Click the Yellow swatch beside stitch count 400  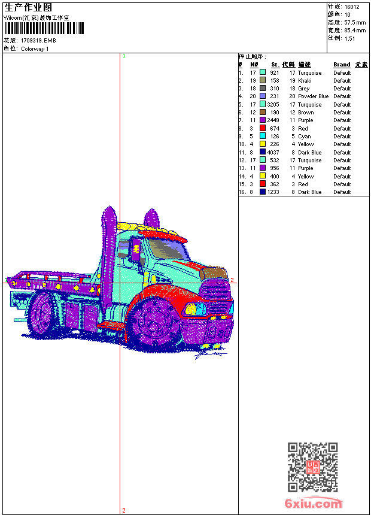[x=263, y=176]
